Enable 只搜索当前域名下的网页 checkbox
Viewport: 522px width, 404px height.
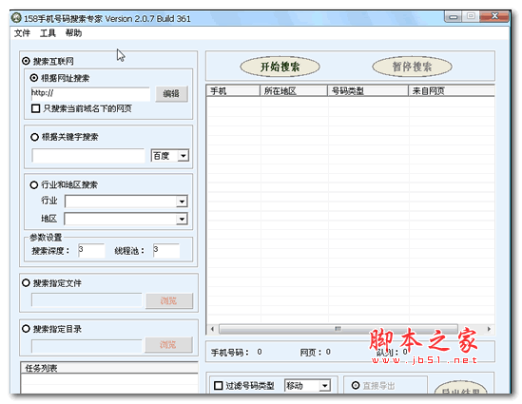(35, 108)
